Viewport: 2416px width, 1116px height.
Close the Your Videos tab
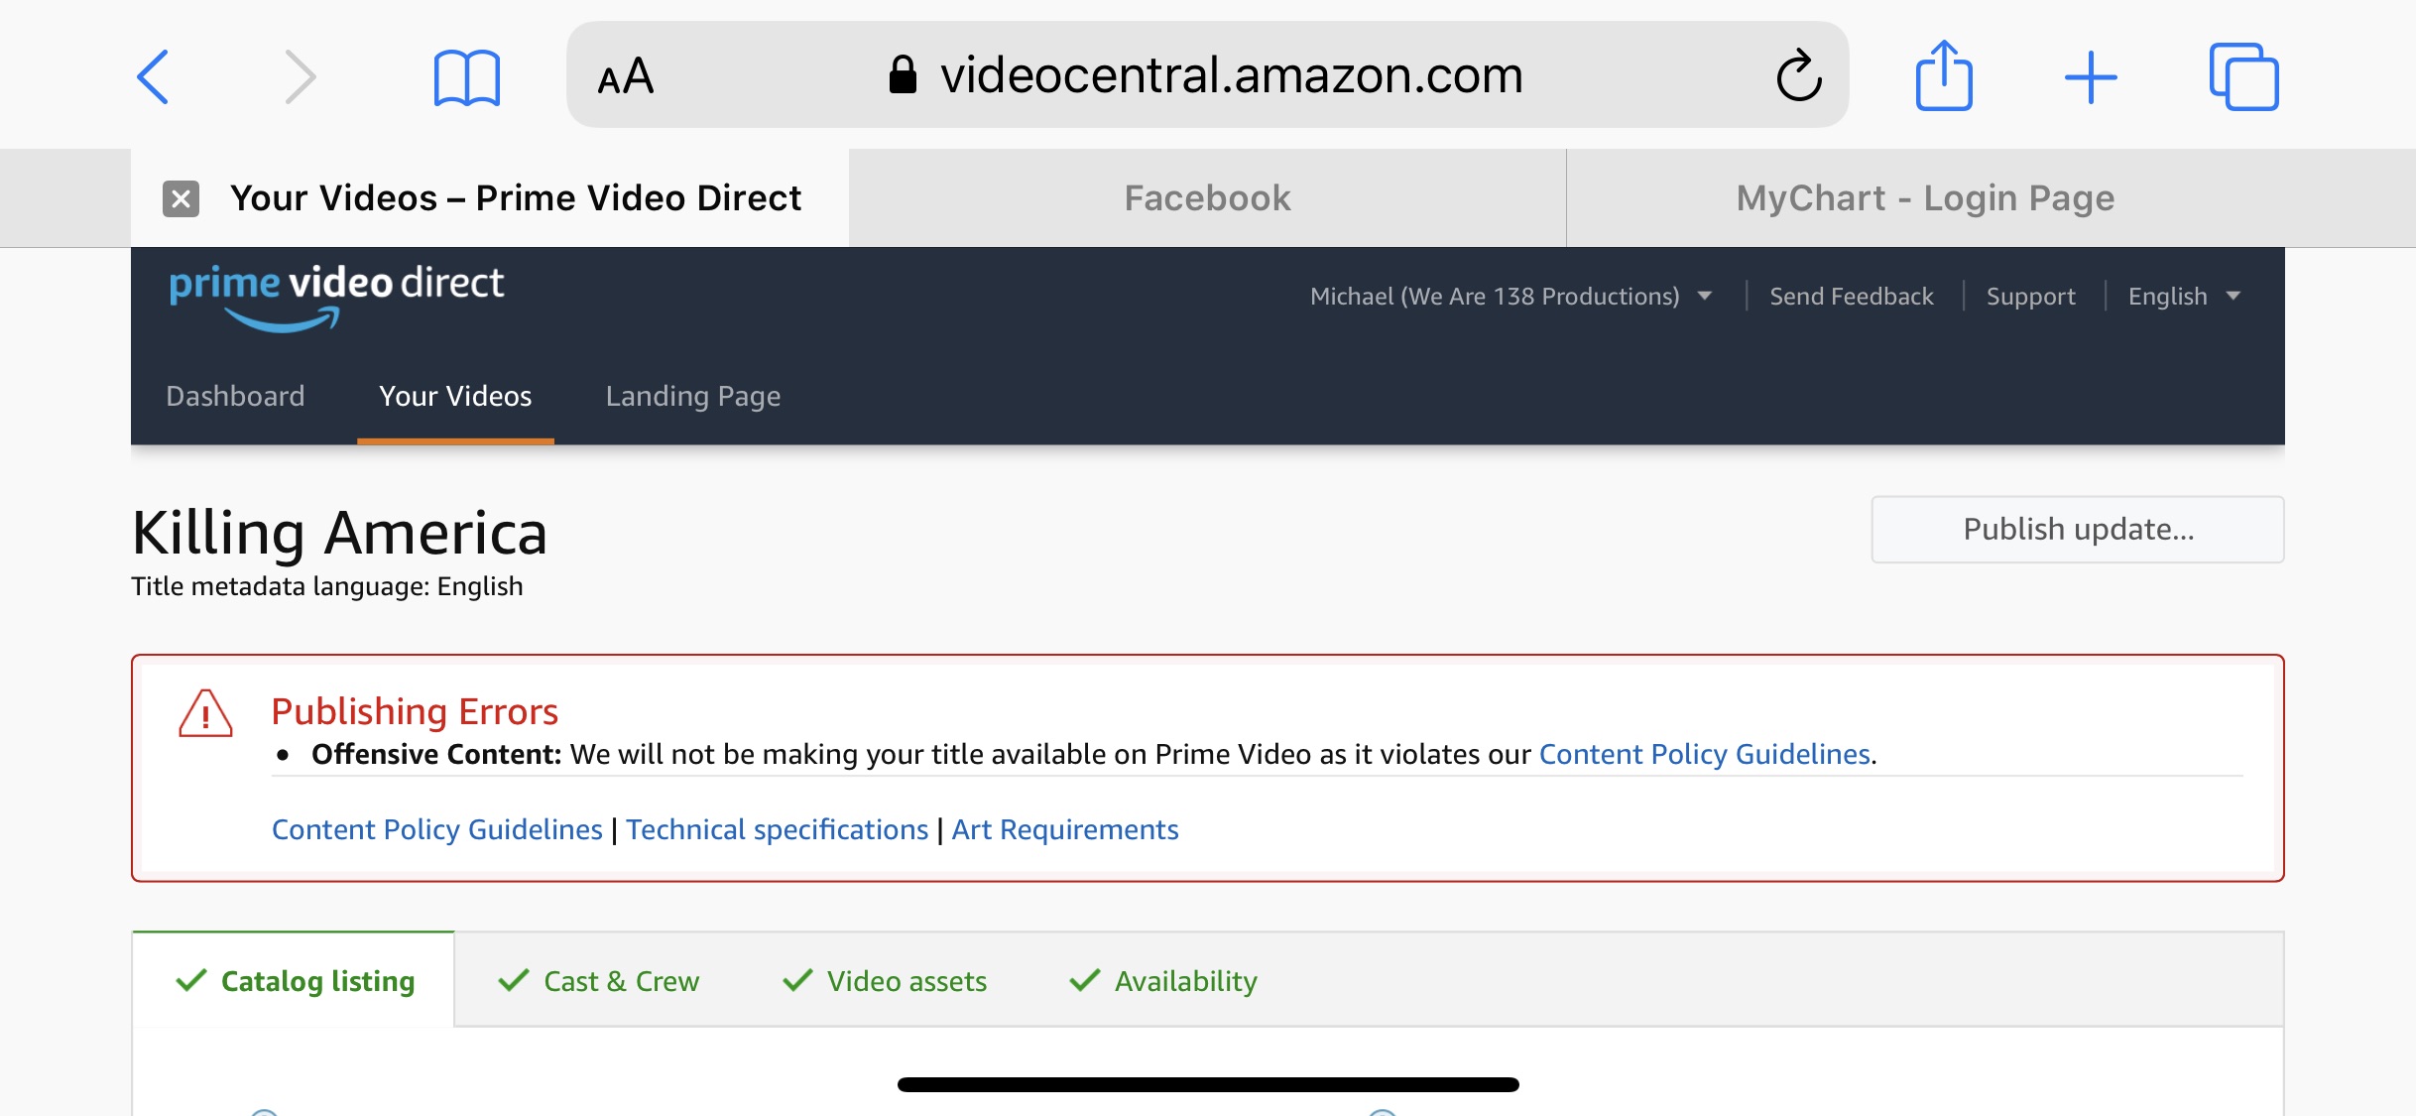pos(181,198)
